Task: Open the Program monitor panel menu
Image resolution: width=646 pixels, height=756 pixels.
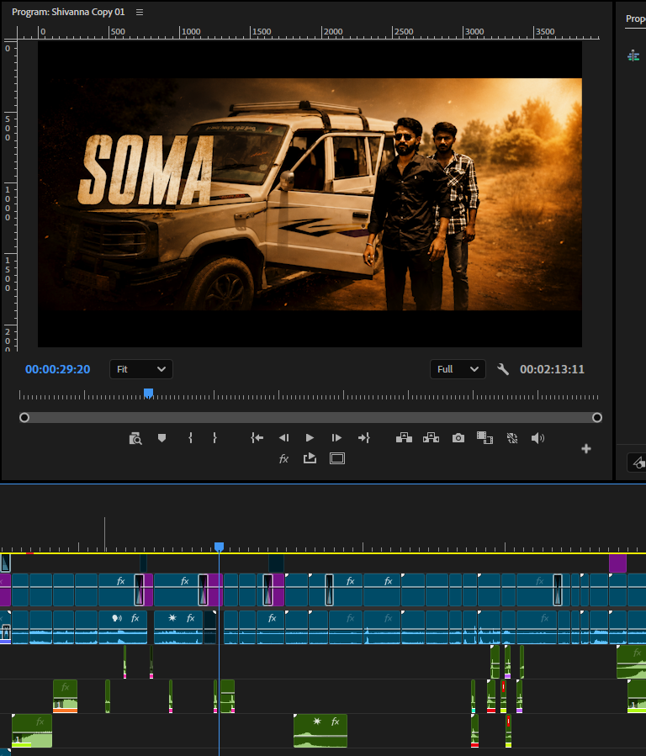Action: (x=140, y=12)
